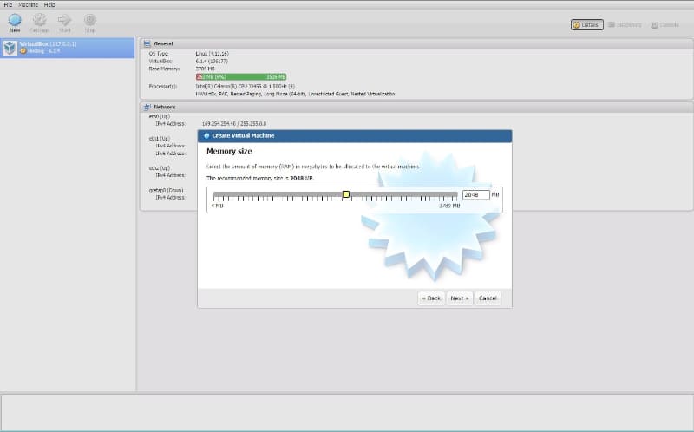This screenshot has height=432, width=694.
Task: Collapse the Network section header
Action: (416, 107)
